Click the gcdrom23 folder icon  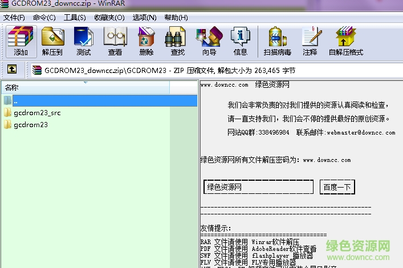pyautogui.click(x=8, y=124)
